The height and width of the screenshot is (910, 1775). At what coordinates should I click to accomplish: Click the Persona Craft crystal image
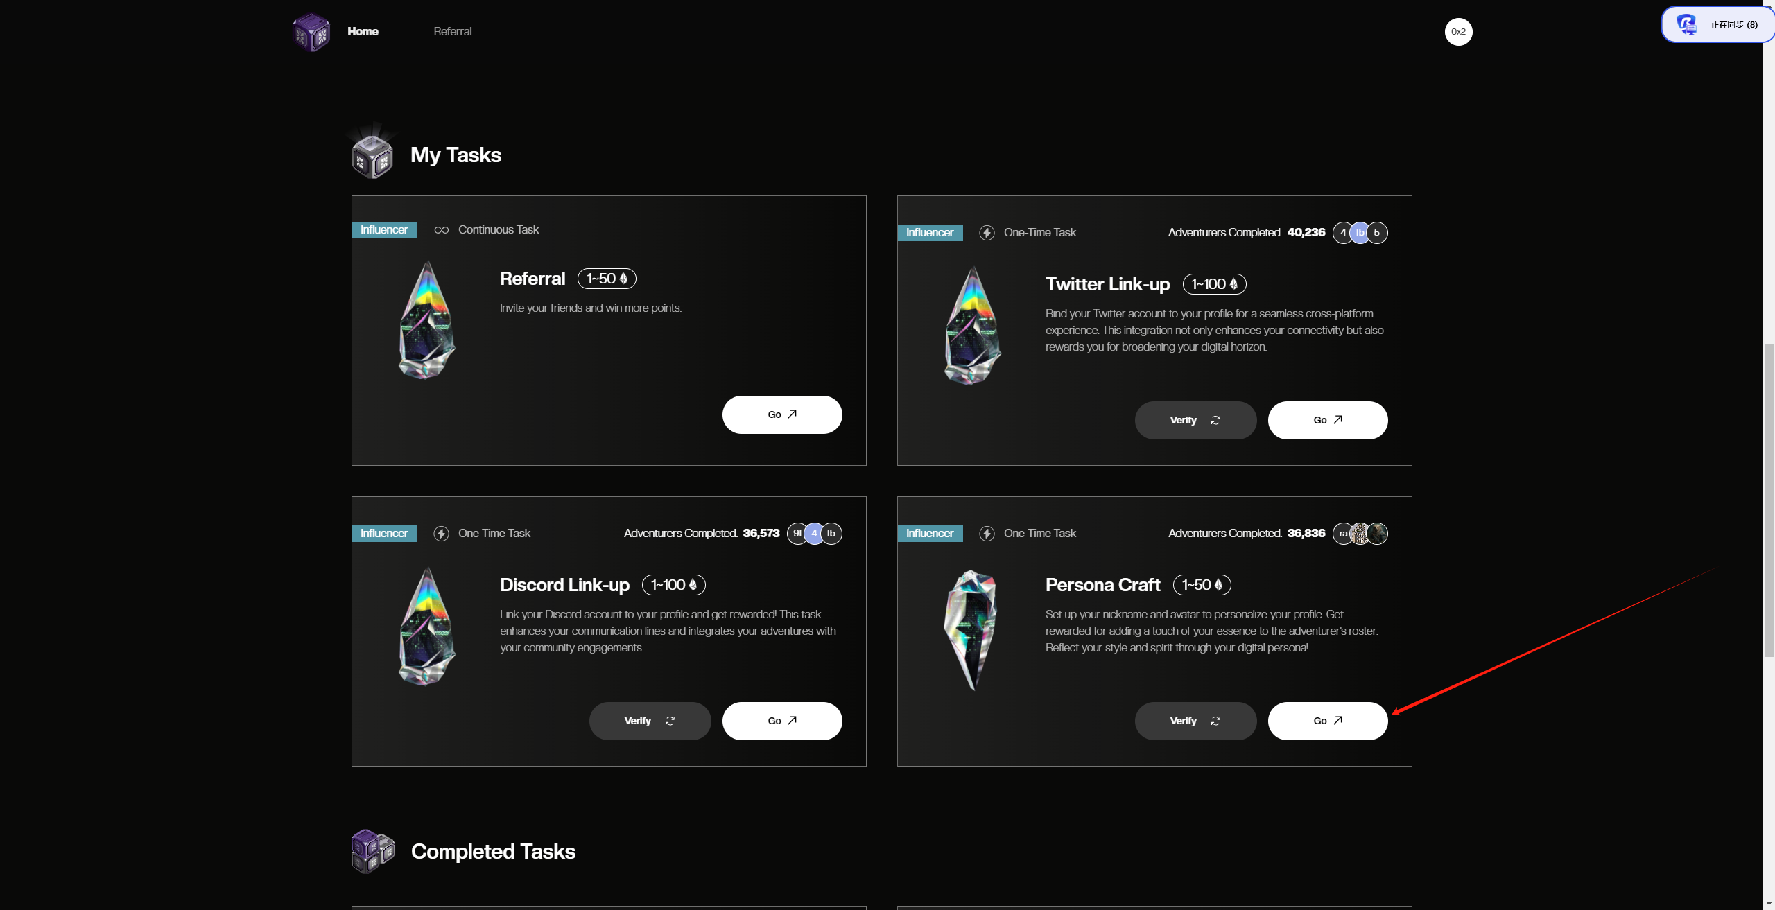pos(971,629)
